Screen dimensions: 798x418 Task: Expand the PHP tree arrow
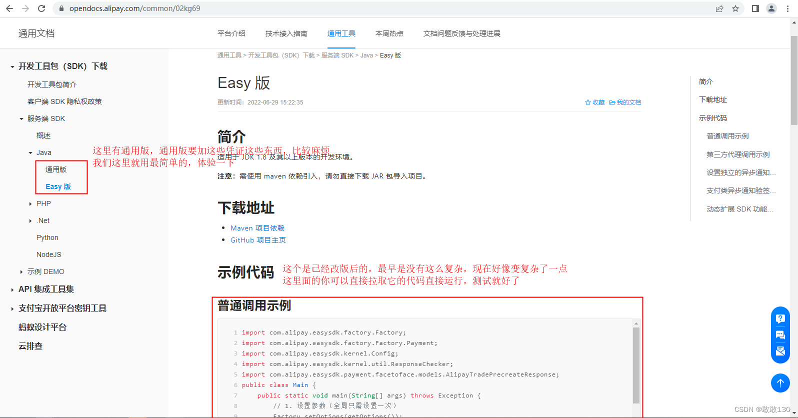click(x=30, y=204)
